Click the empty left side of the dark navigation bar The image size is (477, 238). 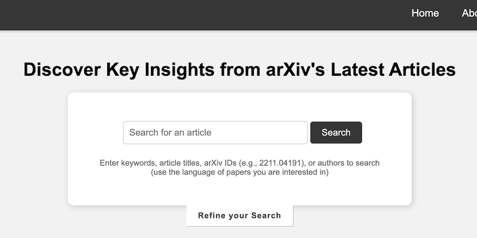pyautogui.click(x=140, y=14)
